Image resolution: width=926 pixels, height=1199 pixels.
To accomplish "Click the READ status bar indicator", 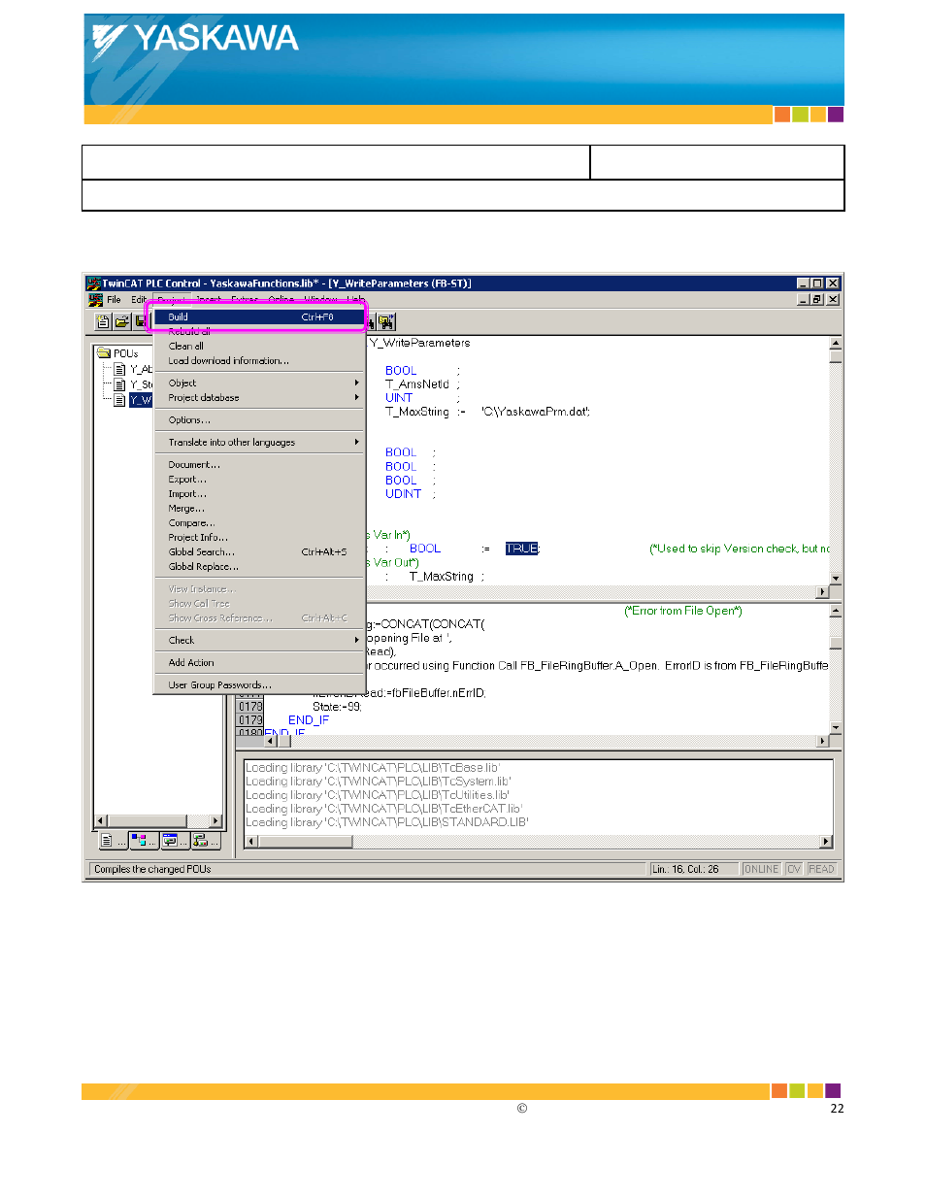I will (821, 869).
